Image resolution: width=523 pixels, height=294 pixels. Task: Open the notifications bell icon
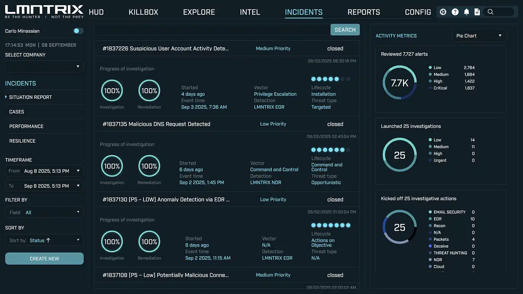click(466, 12)
